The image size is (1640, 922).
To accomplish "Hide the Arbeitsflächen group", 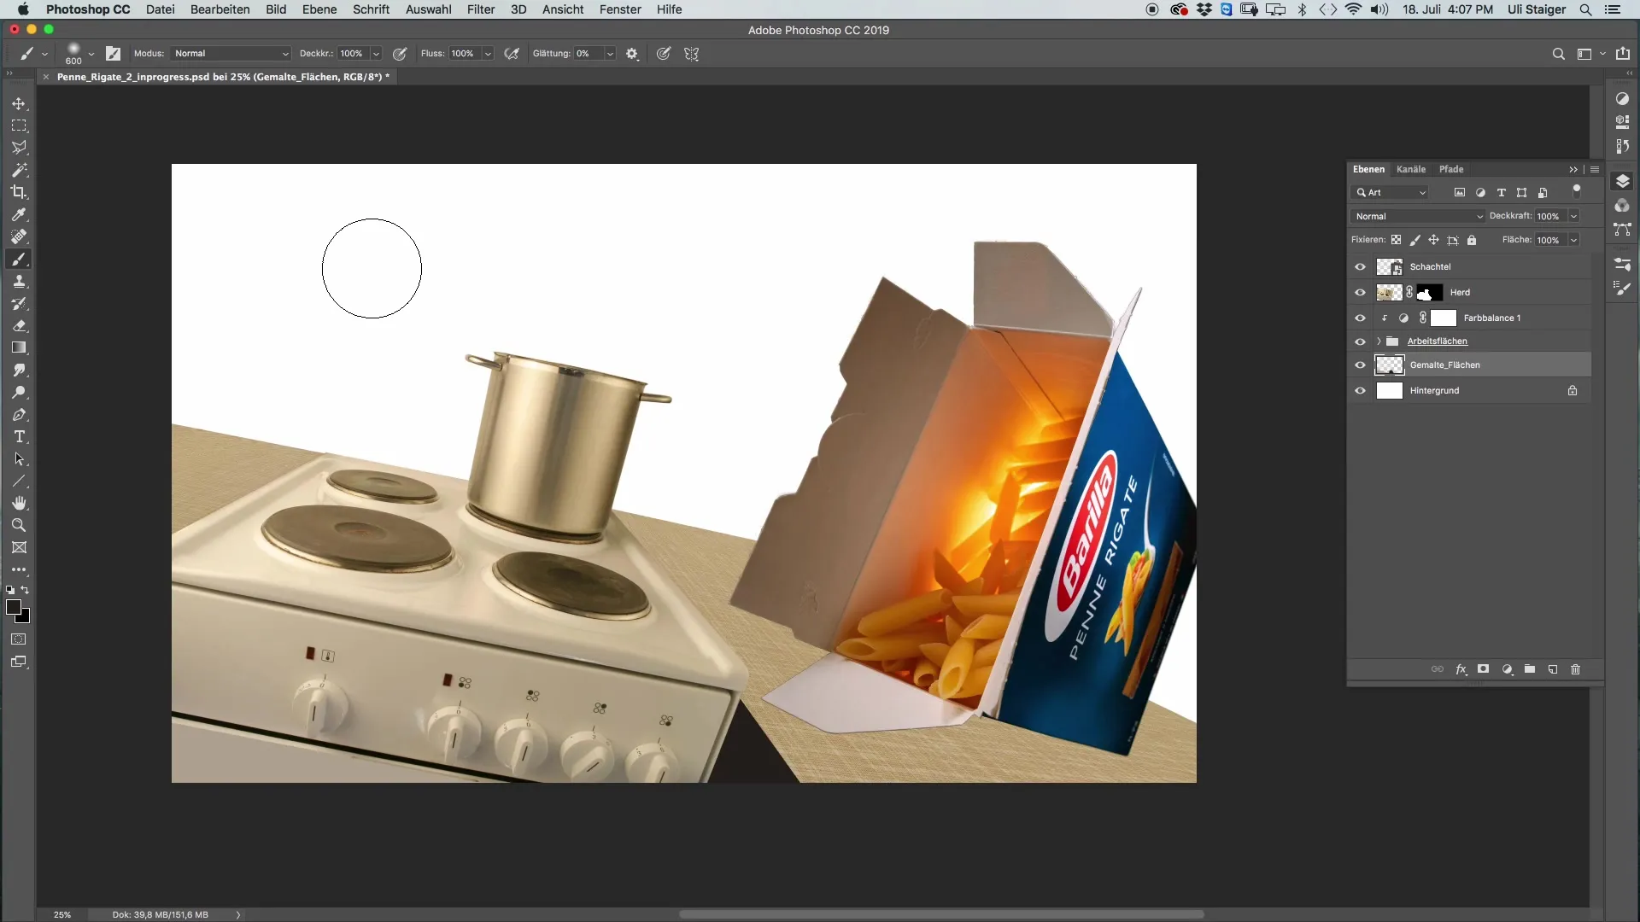I will 1360,341.
